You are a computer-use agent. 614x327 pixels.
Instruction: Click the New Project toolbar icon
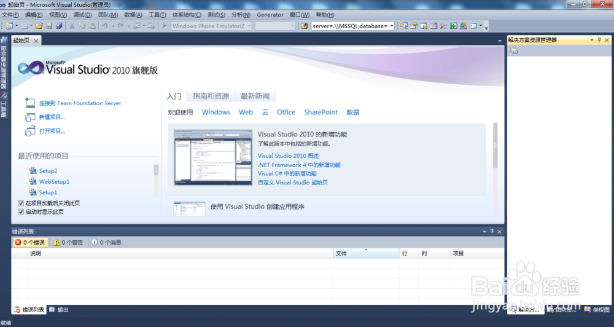(9, 26)
